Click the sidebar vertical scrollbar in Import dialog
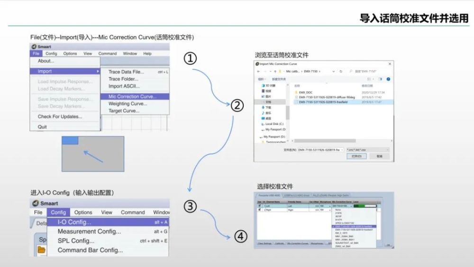 pos(288,112)
